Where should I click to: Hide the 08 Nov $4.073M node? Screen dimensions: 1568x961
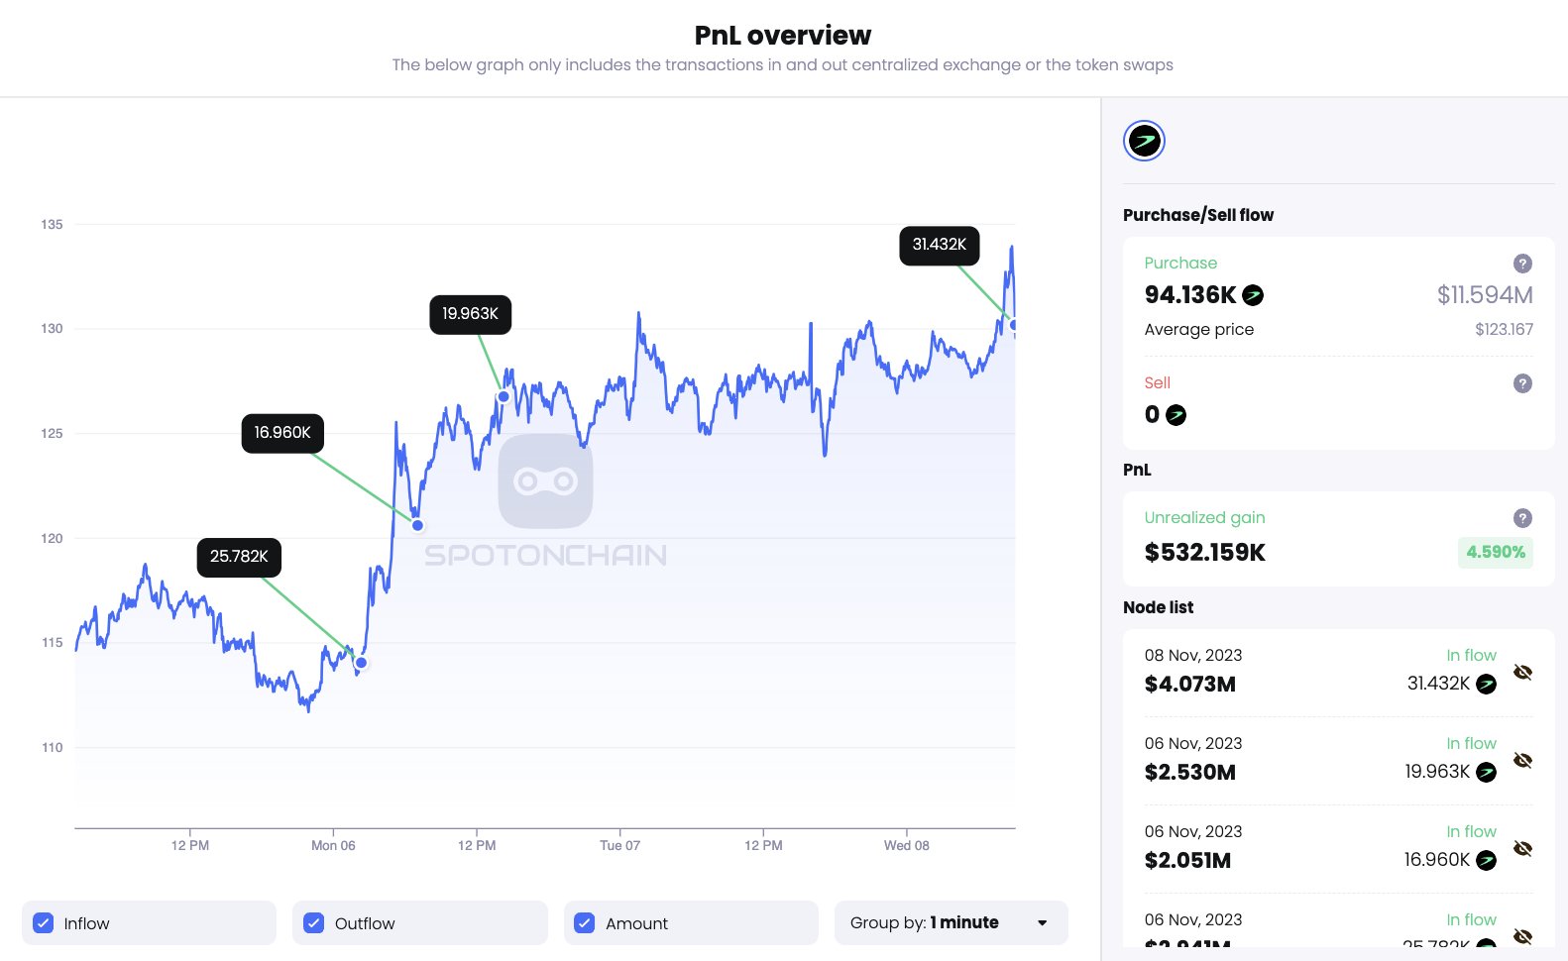click(x=1522, y=673)
